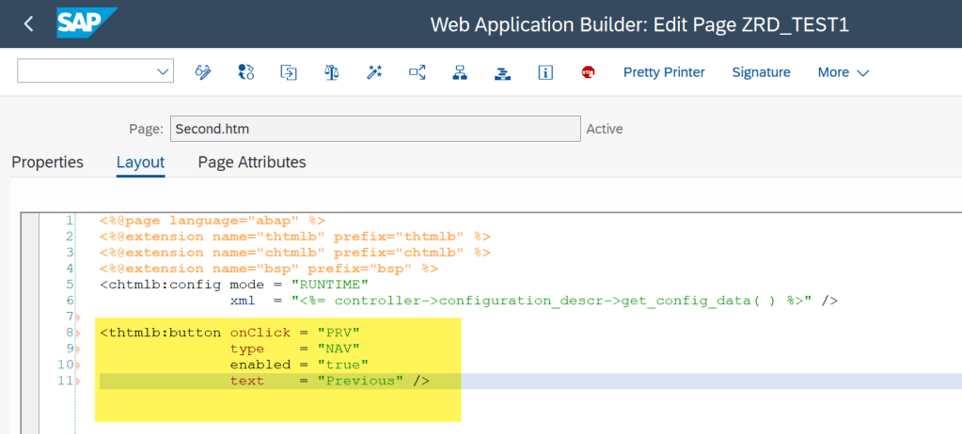The height and width of the screenshot is (434, 962).
Task: Click the Pretty Printer button
Action: pyautogui.click(x=664, y=72)
